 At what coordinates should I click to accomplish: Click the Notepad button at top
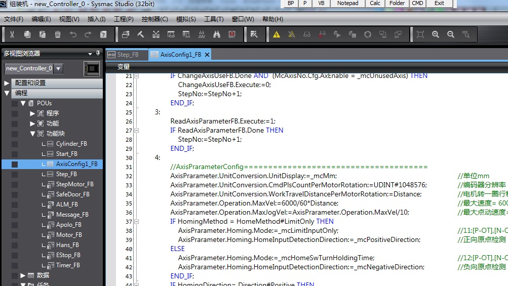347,4
